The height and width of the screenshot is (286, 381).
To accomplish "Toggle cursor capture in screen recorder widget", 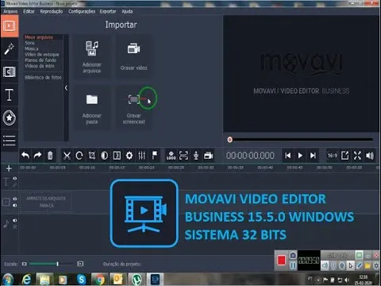I will 351,265.
